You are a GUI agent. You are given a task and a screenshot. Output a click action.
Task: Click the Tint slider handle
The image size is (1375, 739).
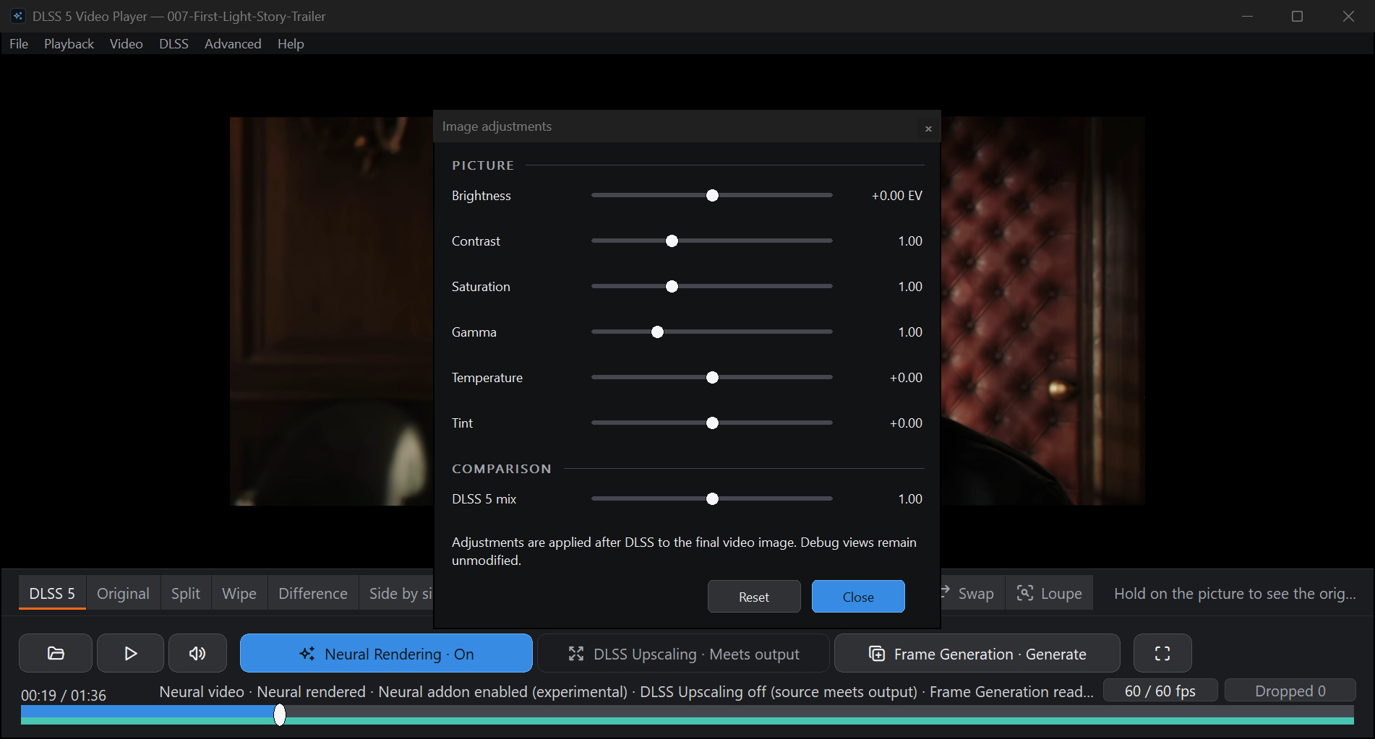tap(712, 423)
